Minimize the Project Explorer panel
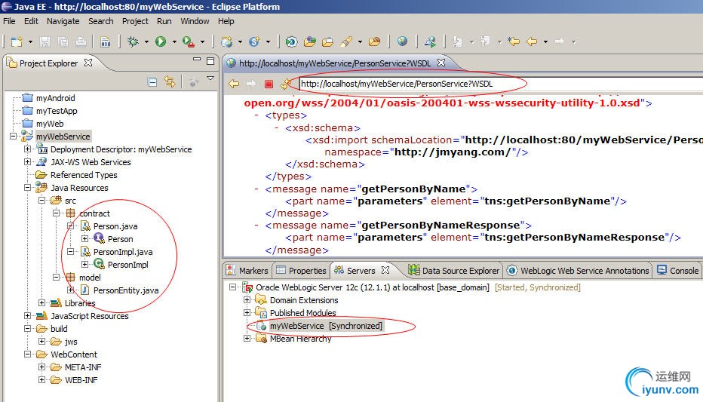This screenshot has width=703, height=402. coord(197,60)
